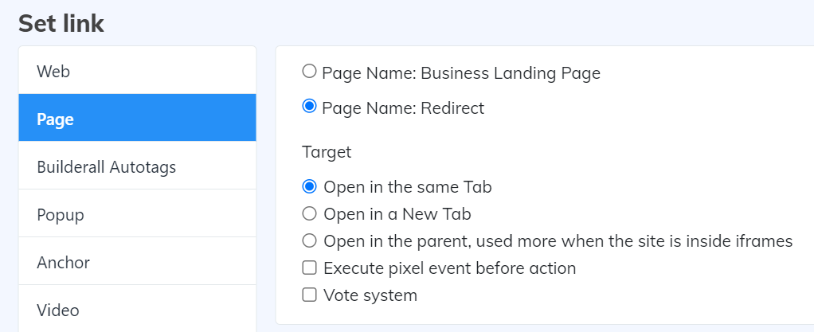The width and height of the screenshot is (814, 332).
Task: Click the 'Vote system' label text
Action: tap(370, 295)
